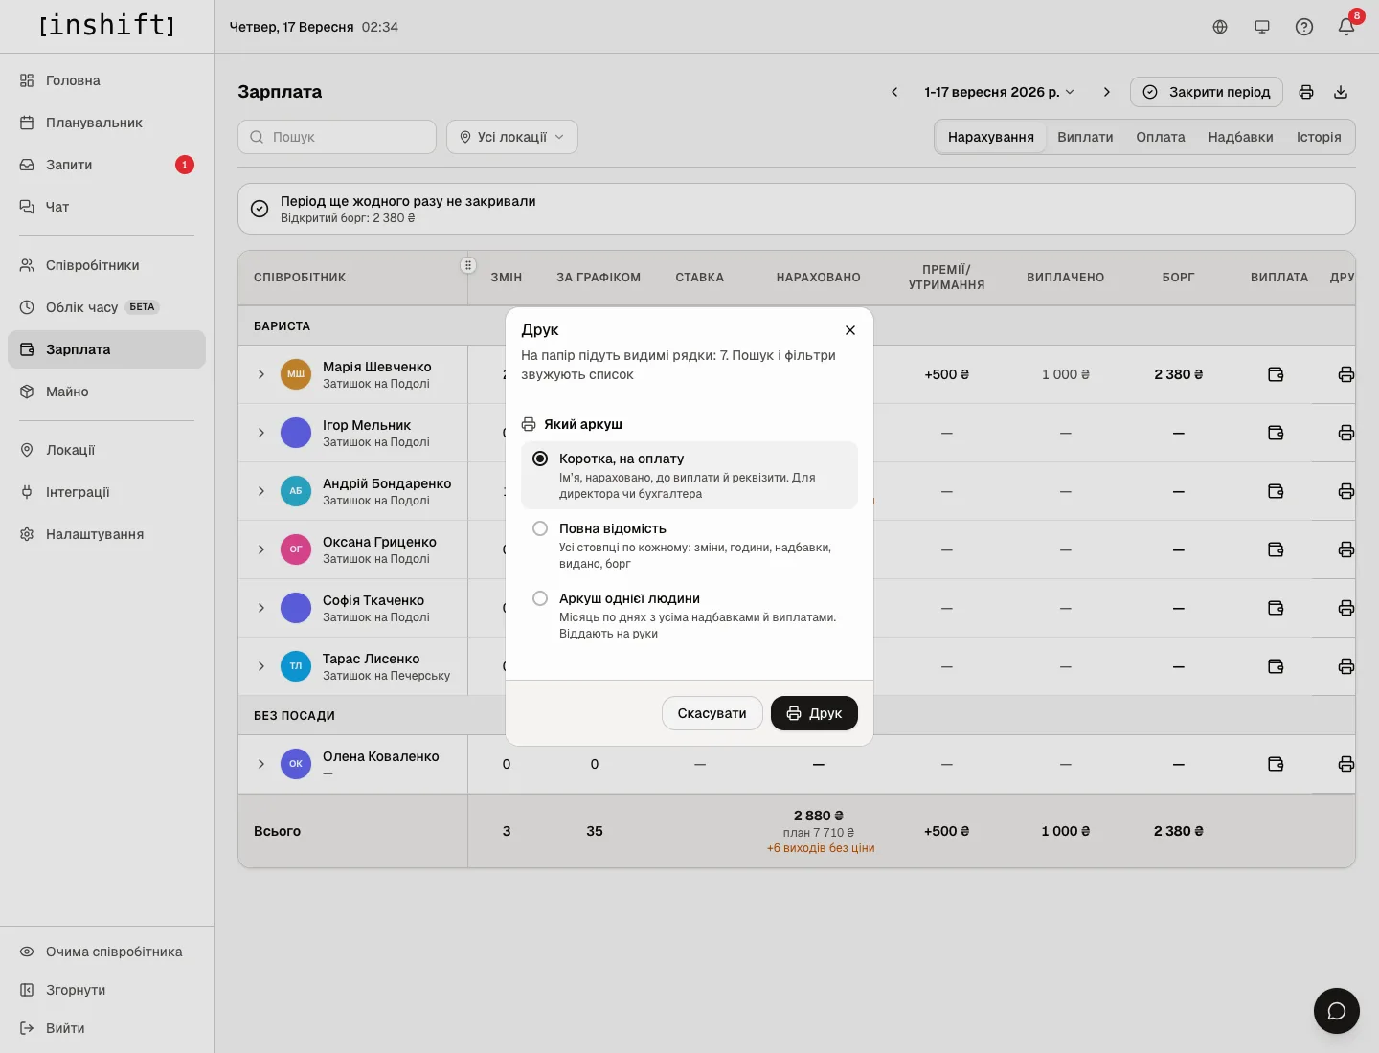Click wallet payout icon in Оксана Гриценко row

pyautogui.click(x=1276, y=549)
